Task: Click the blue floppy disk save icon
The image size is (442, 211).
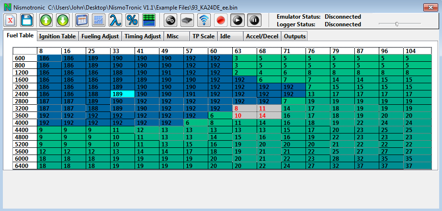Action: [26, 21]
